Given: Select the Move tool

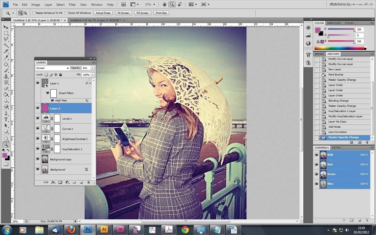Looking at the screenshot, I should coord(6,27).
